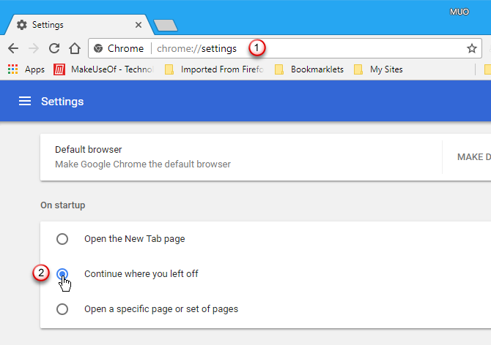Bookmark this page with the star icon
Viewport: 491px width, 345px height.
click(x=472, y=48)
